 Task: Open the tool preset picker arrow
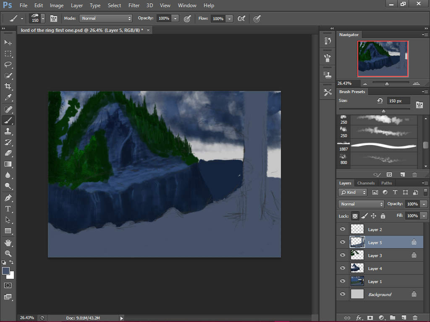pos(22,18)
